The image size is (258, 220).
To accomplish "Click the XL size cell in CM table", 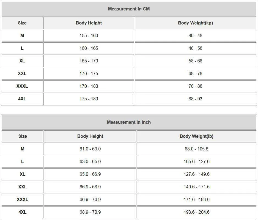I will tap(22, 61).
